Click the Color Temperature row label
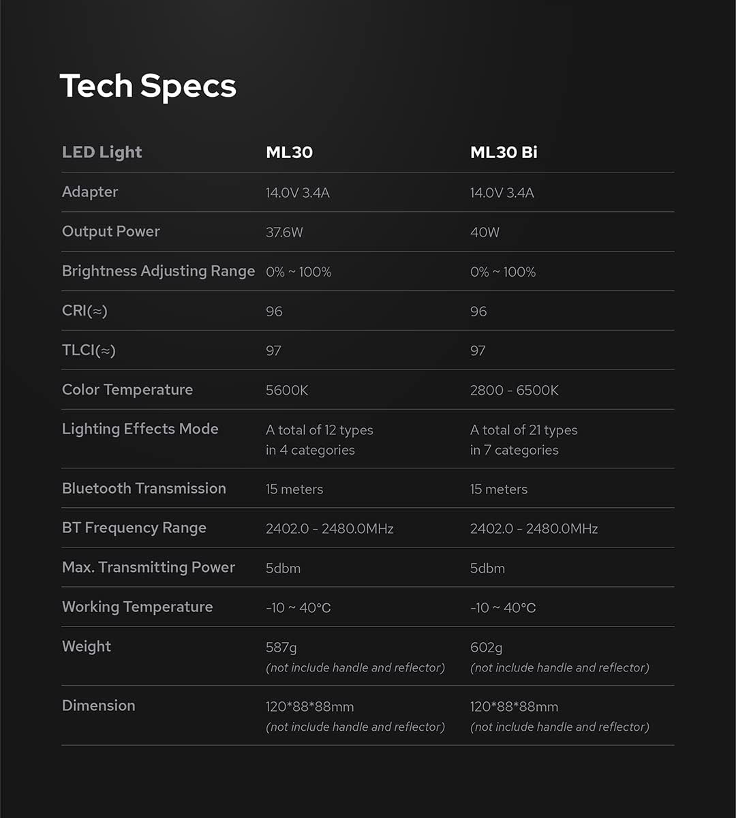This screenshot has height=818, width=736. pyautogui.click(x=127, y=390)
